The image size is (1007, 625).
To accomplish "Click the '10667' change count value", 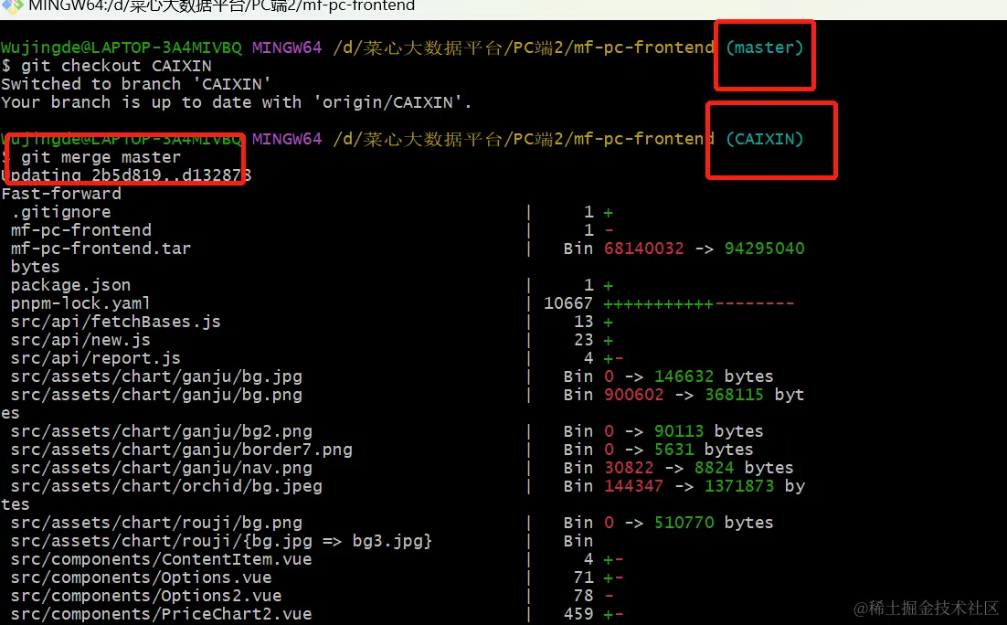I will tap(568, 303).
